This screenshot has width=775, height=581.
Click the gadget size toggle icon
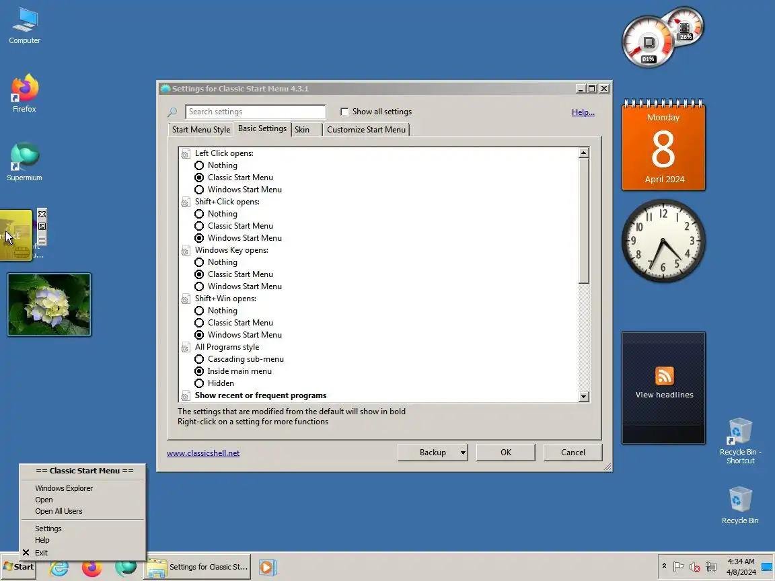[42, 226]
